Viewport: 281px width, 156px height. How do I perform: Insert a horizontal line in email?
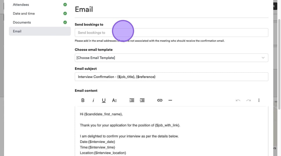pyautogui.click(x=170, y=100)
